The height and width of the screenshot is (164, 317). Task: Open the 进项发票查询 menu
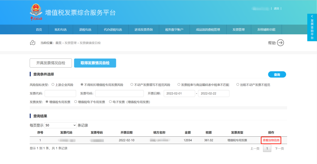pos(144,30)
